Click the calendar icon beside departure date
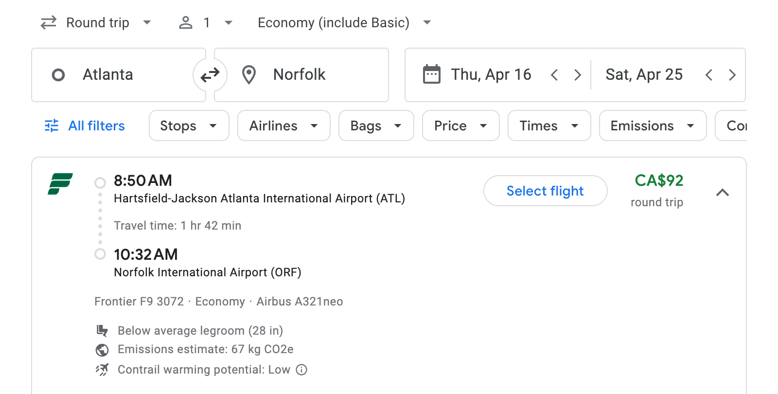778x394 pixels. click(x=431, y=74)
